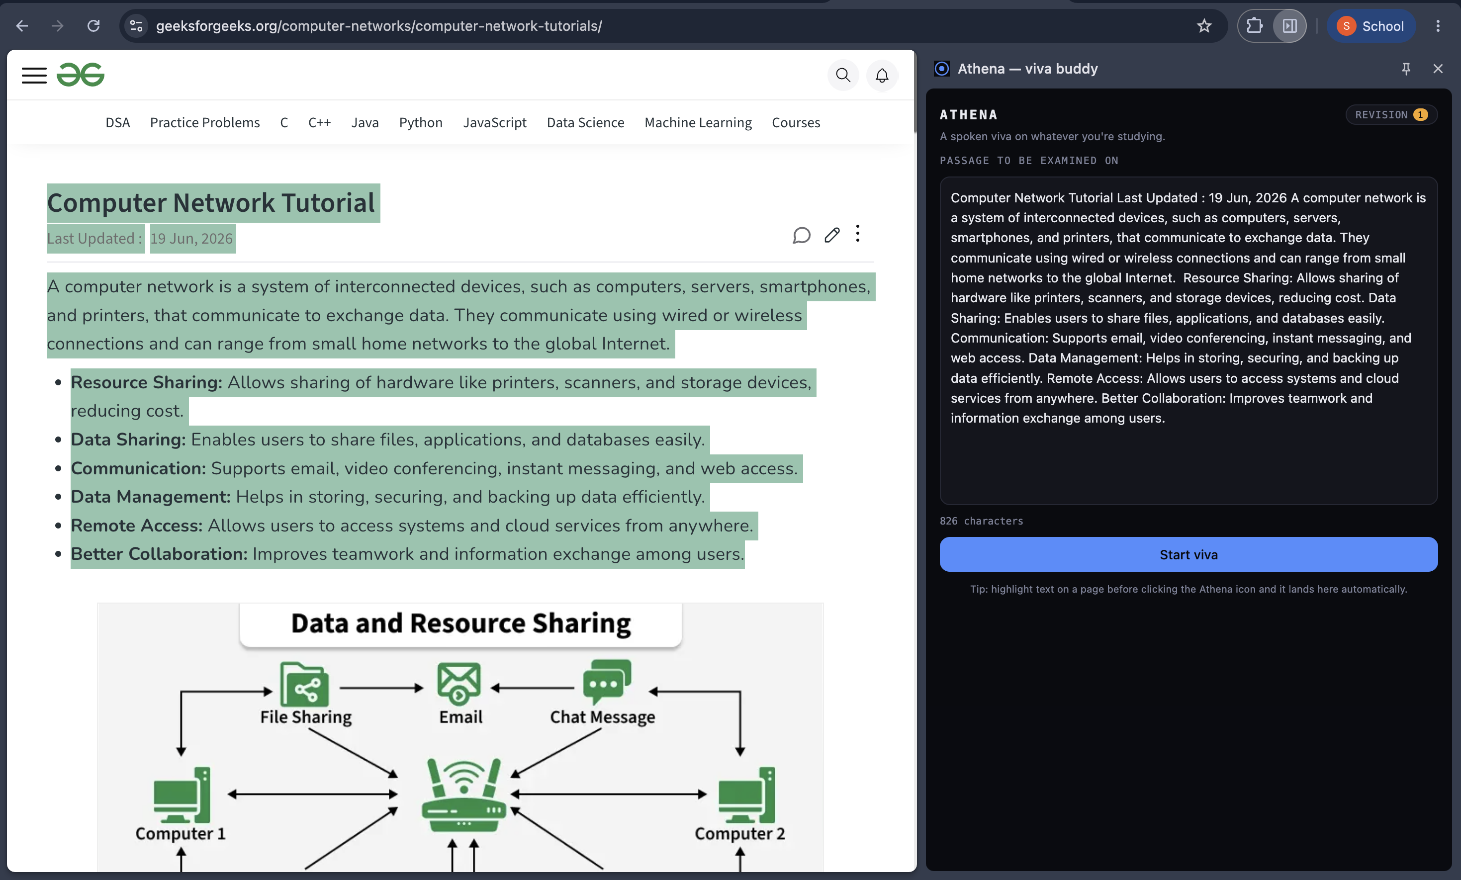The image size is (1461, 880).
Task: Click the Better Collaboration bullet text
Action: pos(407,554)
